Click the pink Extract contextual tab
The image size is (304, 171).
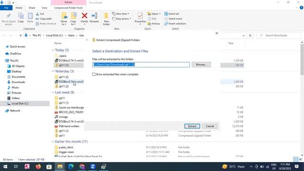(68, 2)
